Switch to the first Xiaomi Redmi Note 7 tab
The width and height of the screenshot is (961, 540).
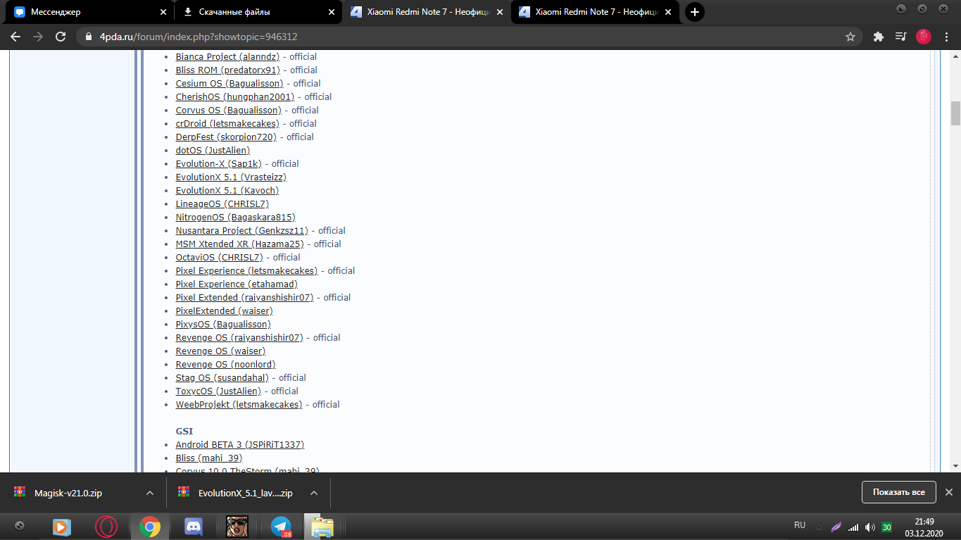tap(427, 12)
